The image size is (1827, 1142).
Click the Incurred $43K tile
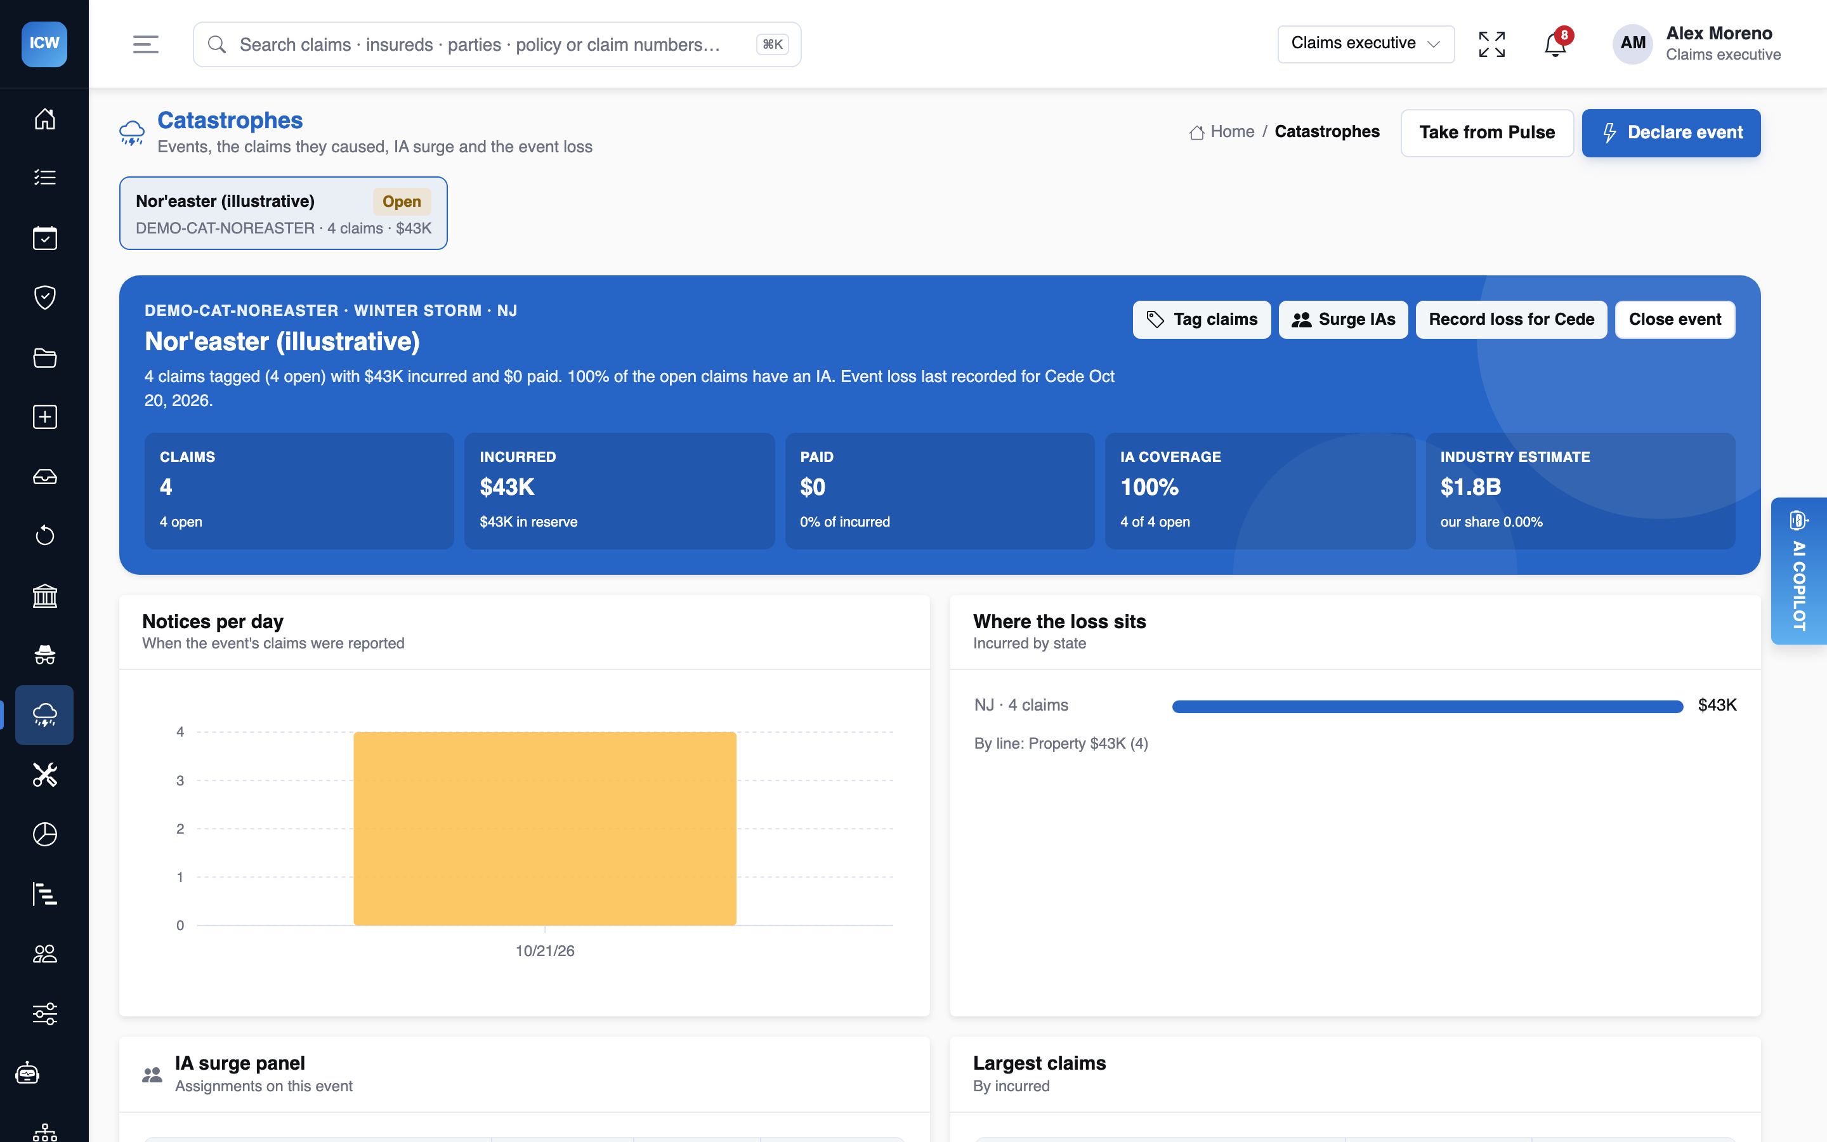click(x=619, y=490)
